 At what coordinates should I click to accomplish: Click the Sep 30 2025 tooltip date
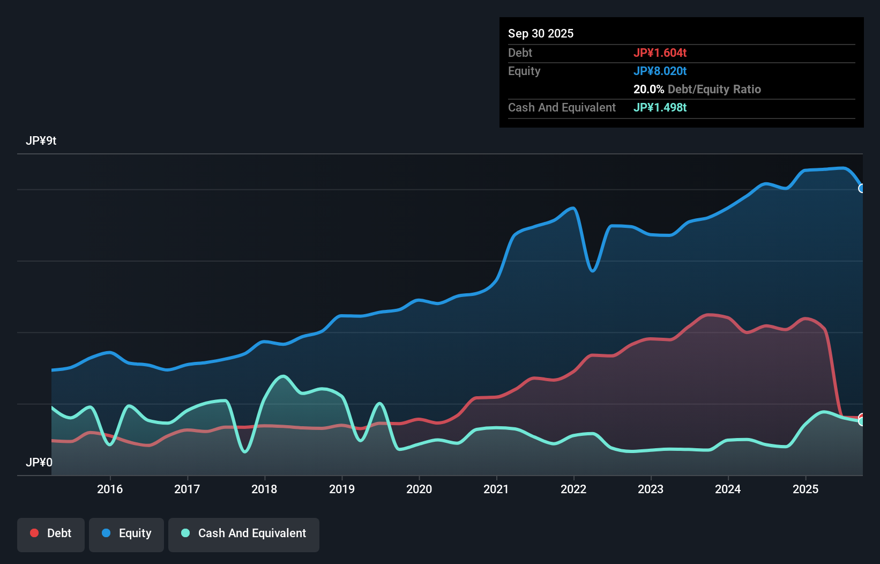pyautogui.click(x=541, y=33)
